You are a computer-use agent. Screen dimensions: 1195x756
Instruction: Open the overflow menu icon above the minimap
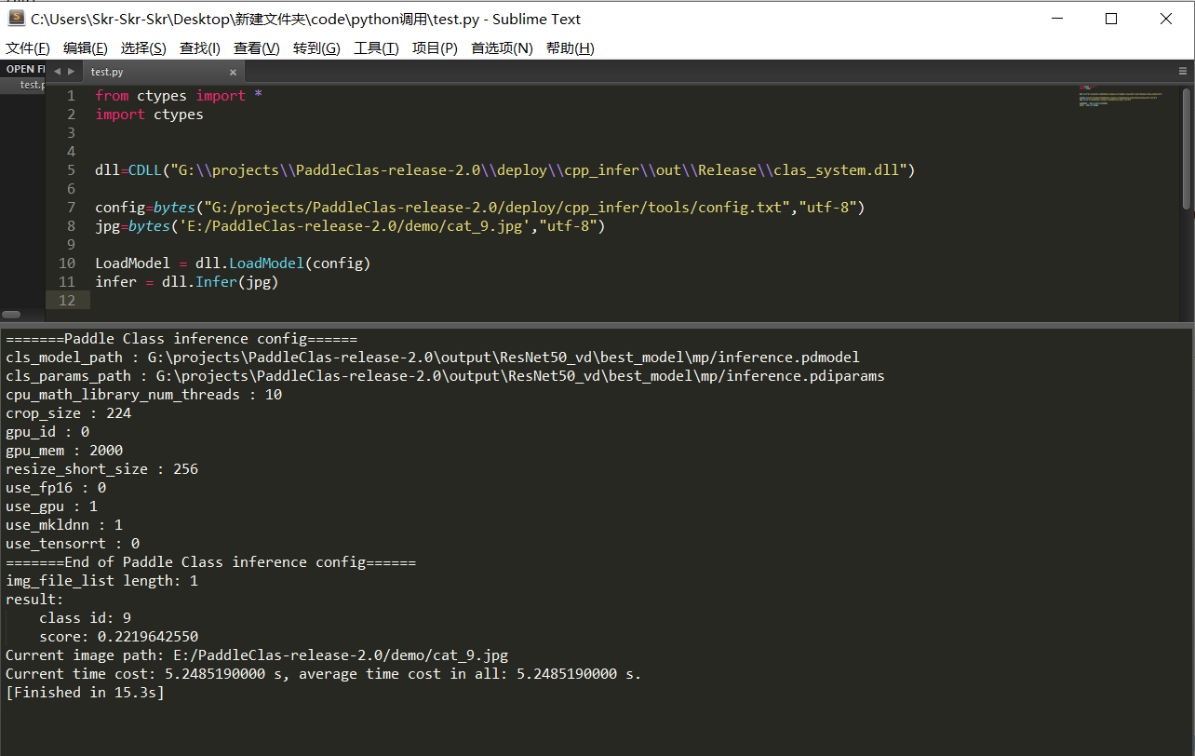click(x=1181, y=71)
